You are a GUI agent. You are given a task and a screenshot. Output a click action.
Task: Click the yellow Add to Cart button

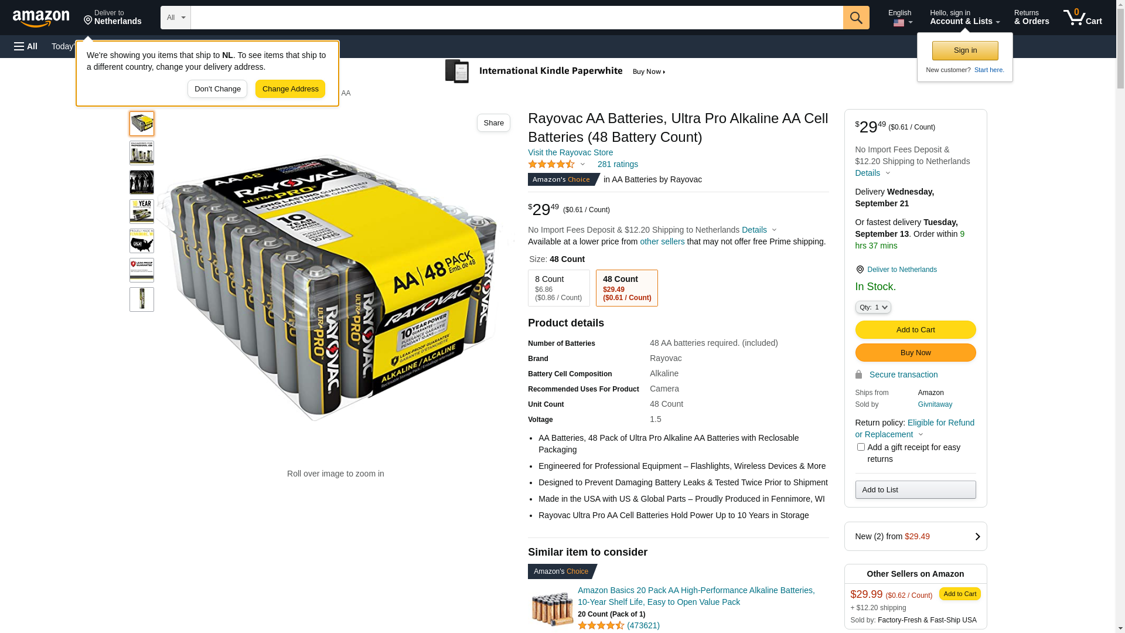click(x=915, y=329)
